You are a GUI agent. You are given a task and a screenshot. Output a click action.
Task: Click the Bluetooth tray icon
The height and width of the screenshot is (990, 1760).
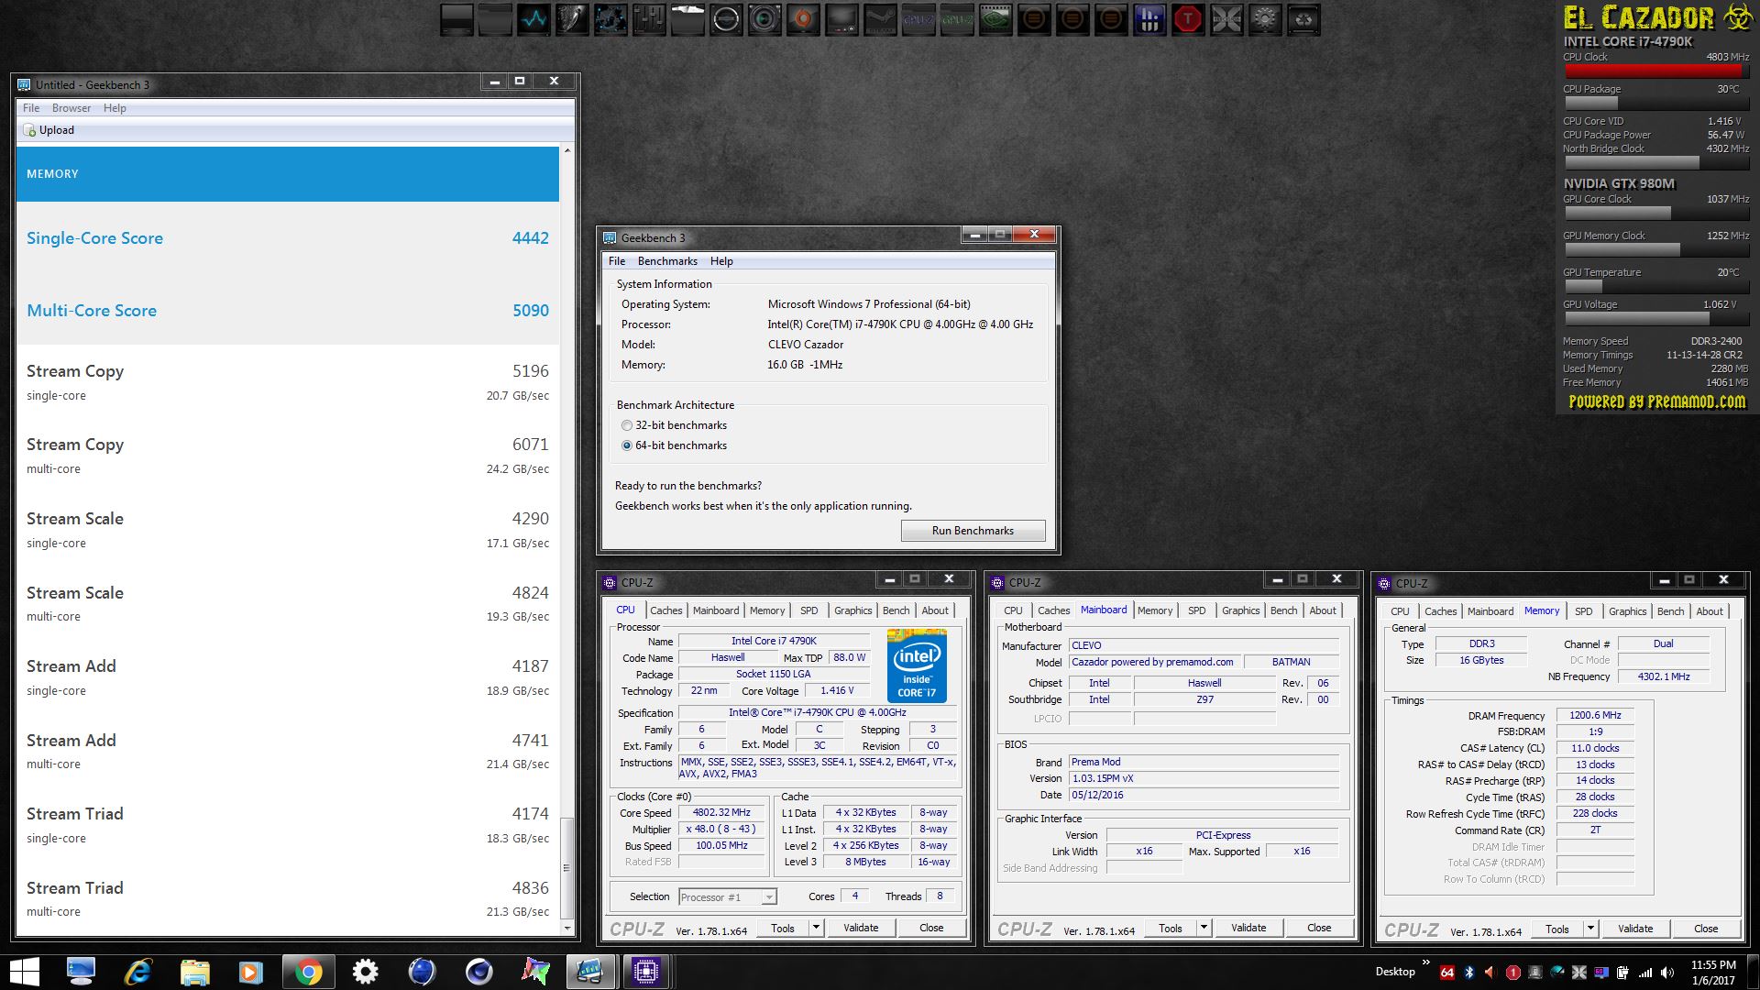pos(1468,972)
